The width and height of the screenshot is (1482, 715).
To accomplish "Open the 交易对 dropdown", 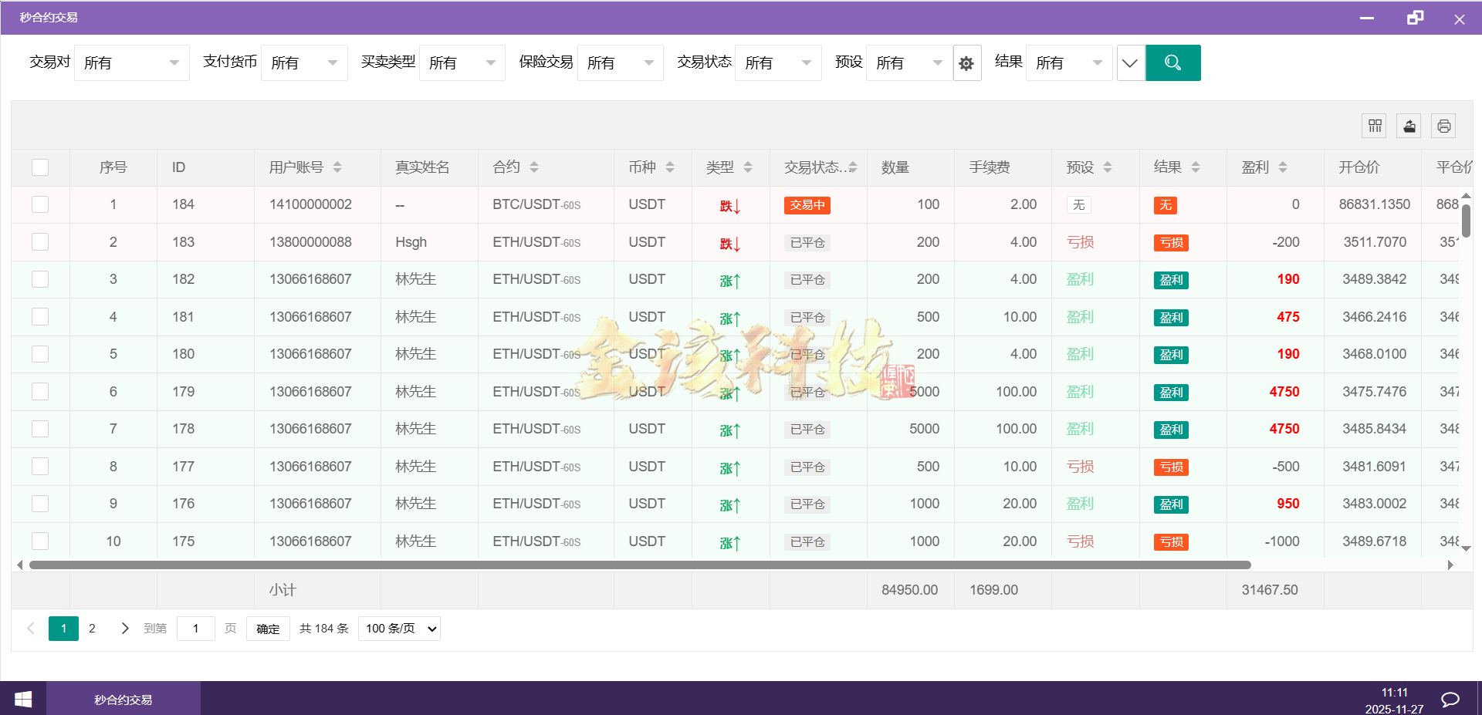I will coord(131,62).
